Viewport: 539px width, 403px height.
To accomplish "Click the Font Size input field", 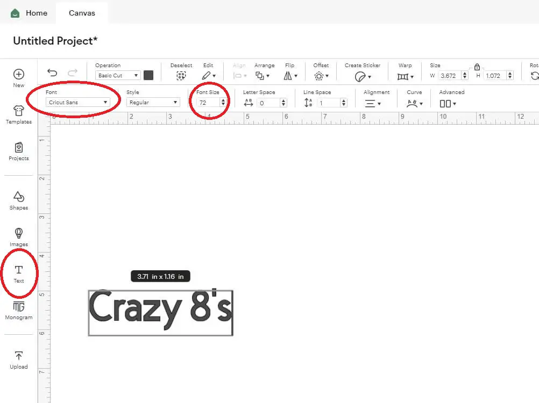I will click(208, 102).
